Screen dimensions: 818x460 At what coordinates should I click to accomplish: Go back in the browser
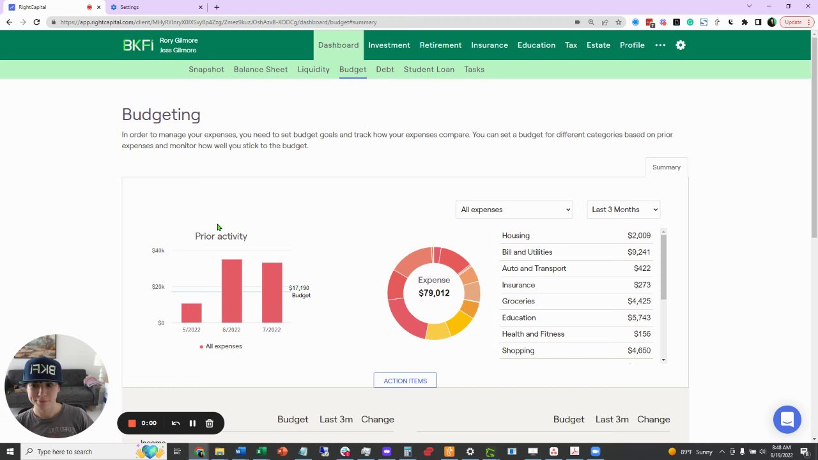pyautogui.click(x=9, y=22)
